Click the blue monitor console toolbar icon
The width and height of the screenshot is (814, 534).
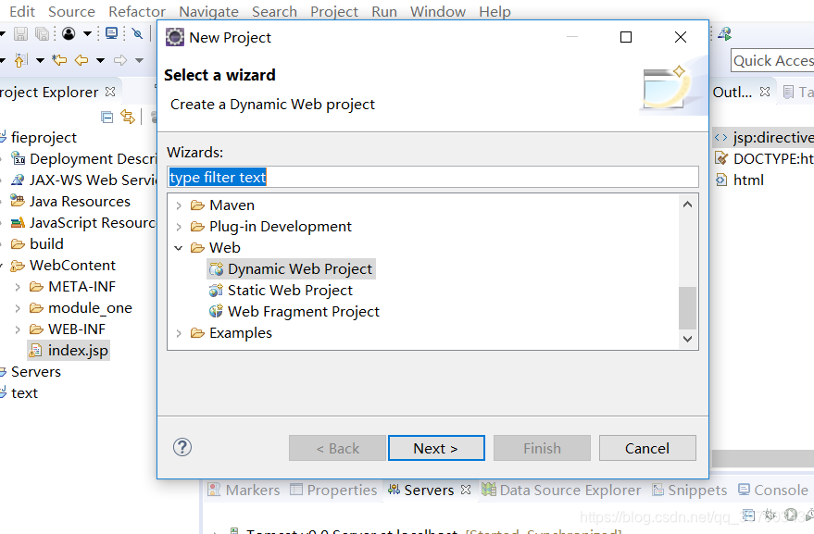(111, 33)
